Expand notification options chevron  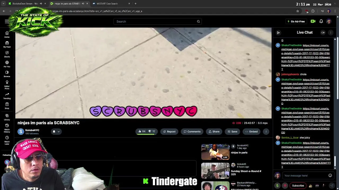(x=59, y=131)
